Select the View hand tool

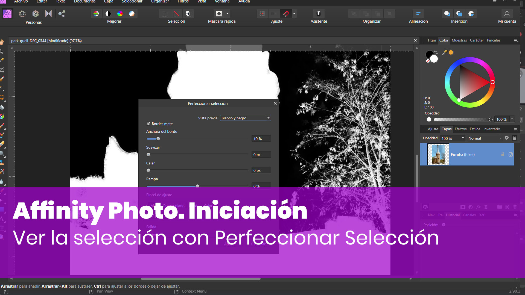click(x=2, y=42)
